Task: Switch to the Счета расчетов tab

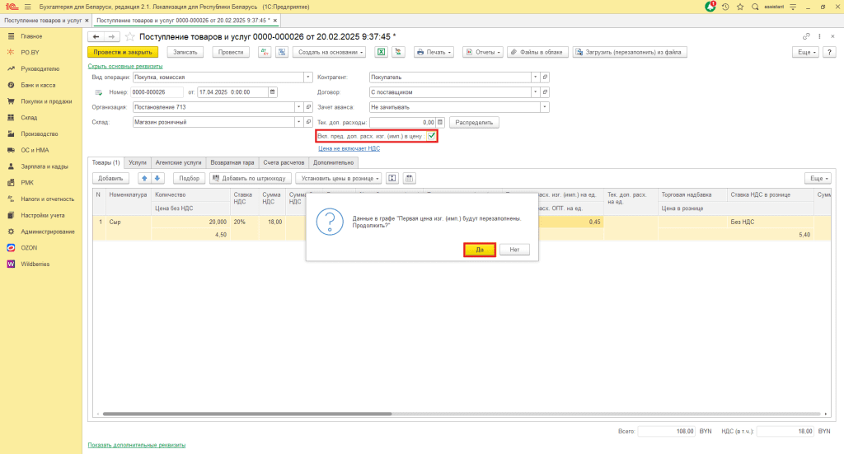Action: [284, 162]
